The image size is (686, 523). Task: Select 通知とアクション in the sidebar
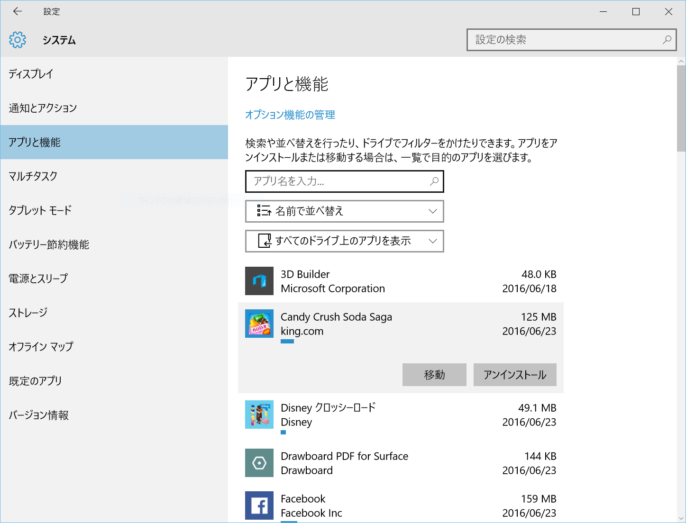coord(114,108)
